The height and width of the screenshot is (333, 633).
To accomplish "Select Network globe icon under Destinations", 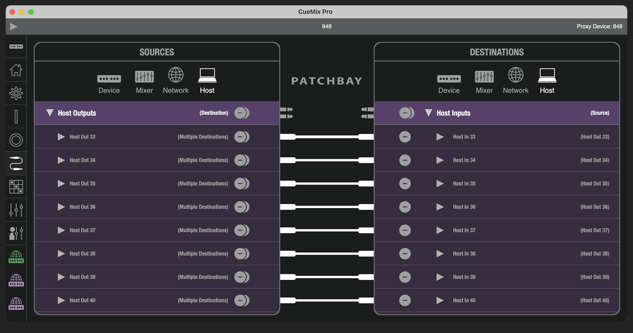I will [516, 81].
